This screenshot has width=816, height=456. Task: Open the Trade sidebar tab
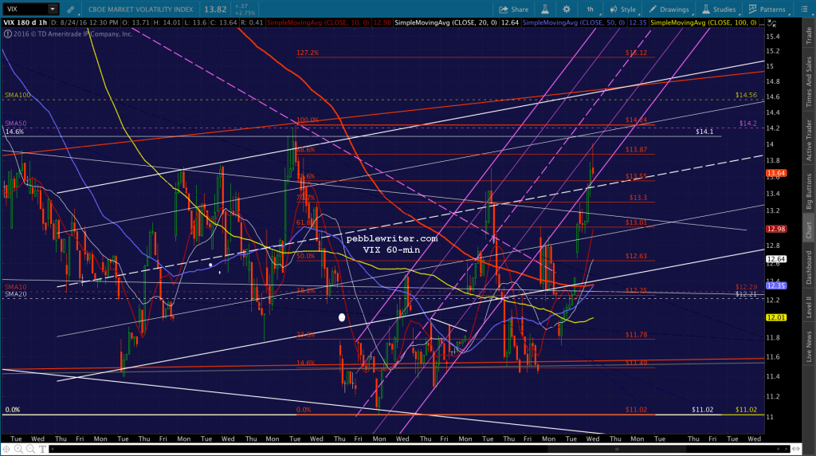point(809,35)
